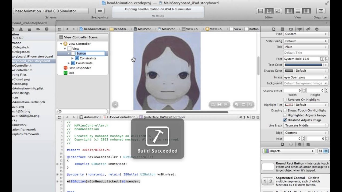Viewport: 342px width, 192px height.
Task: Add an assistant editor with the plus button
Action: pos(253,117)
